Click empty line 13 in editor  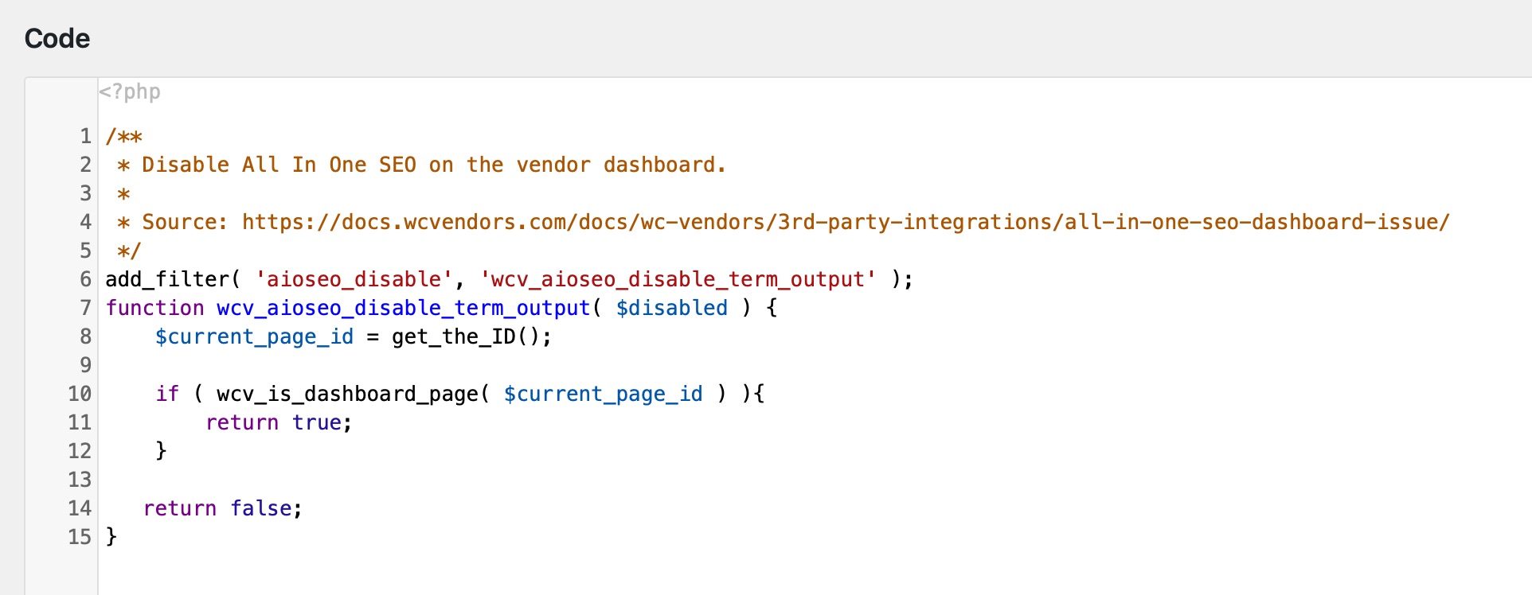812,480
